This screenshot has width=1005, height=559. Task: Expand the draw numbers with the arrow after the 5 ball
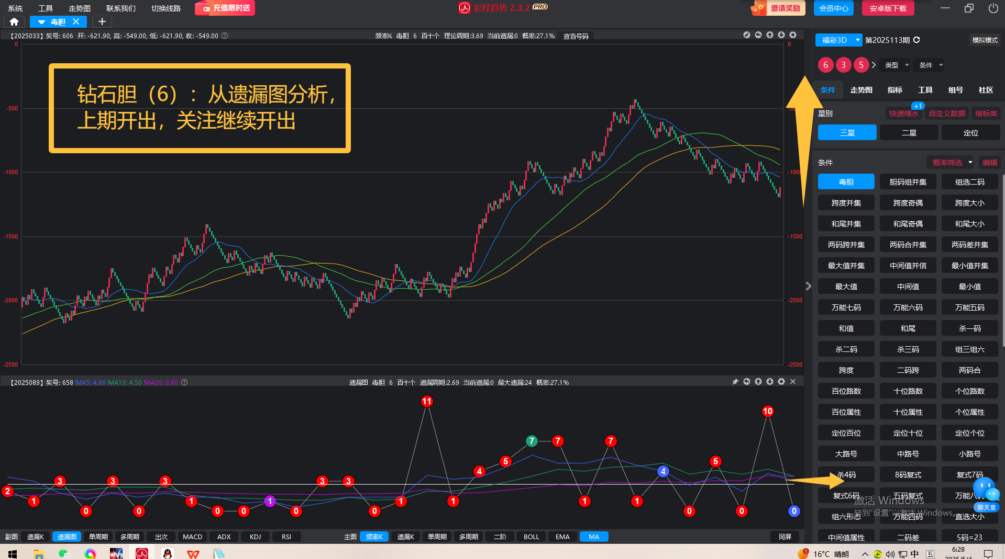point(874,65)
